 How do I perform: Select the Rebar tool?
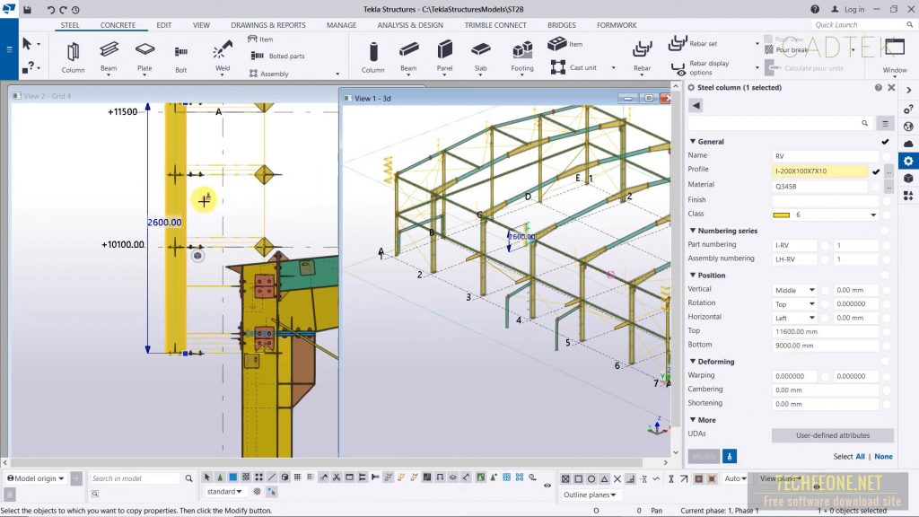[x=643, y=57]
